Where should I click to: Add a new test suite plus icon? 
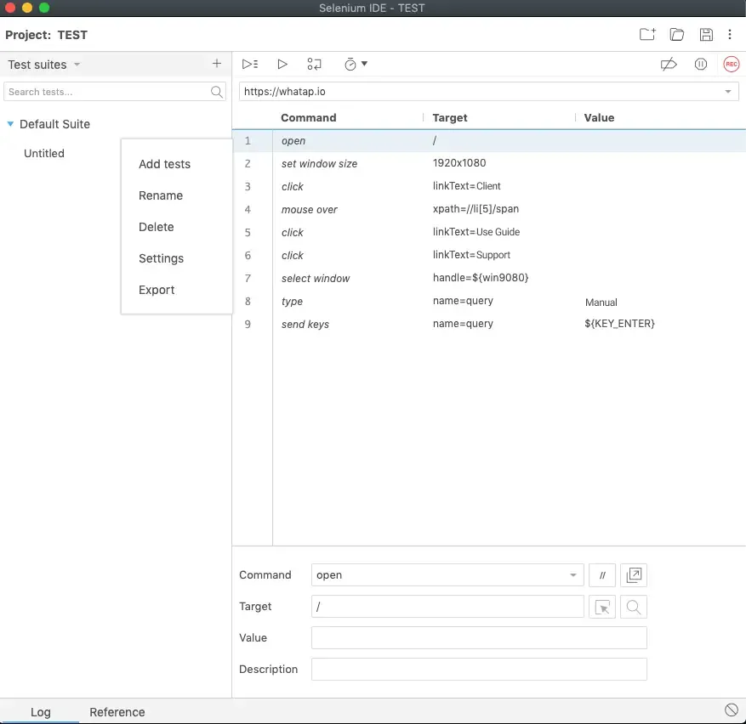tap(216, 64)
